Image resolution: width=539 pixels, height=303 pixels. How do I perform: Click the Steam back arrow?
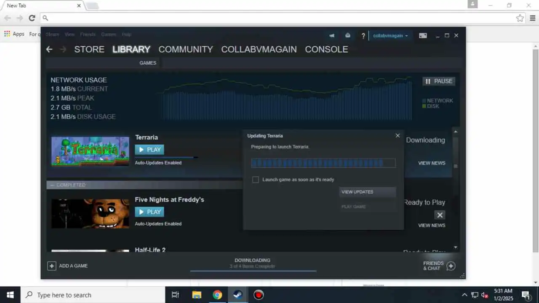49,49
